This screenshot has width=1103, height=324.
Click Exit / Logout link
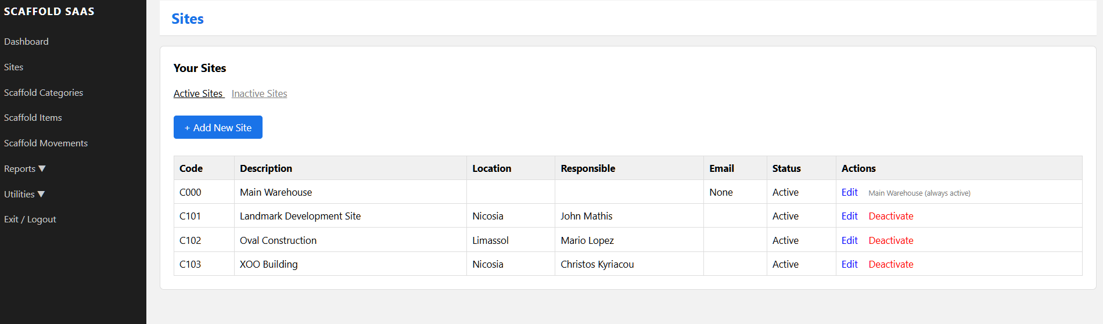tap(30, 219)
